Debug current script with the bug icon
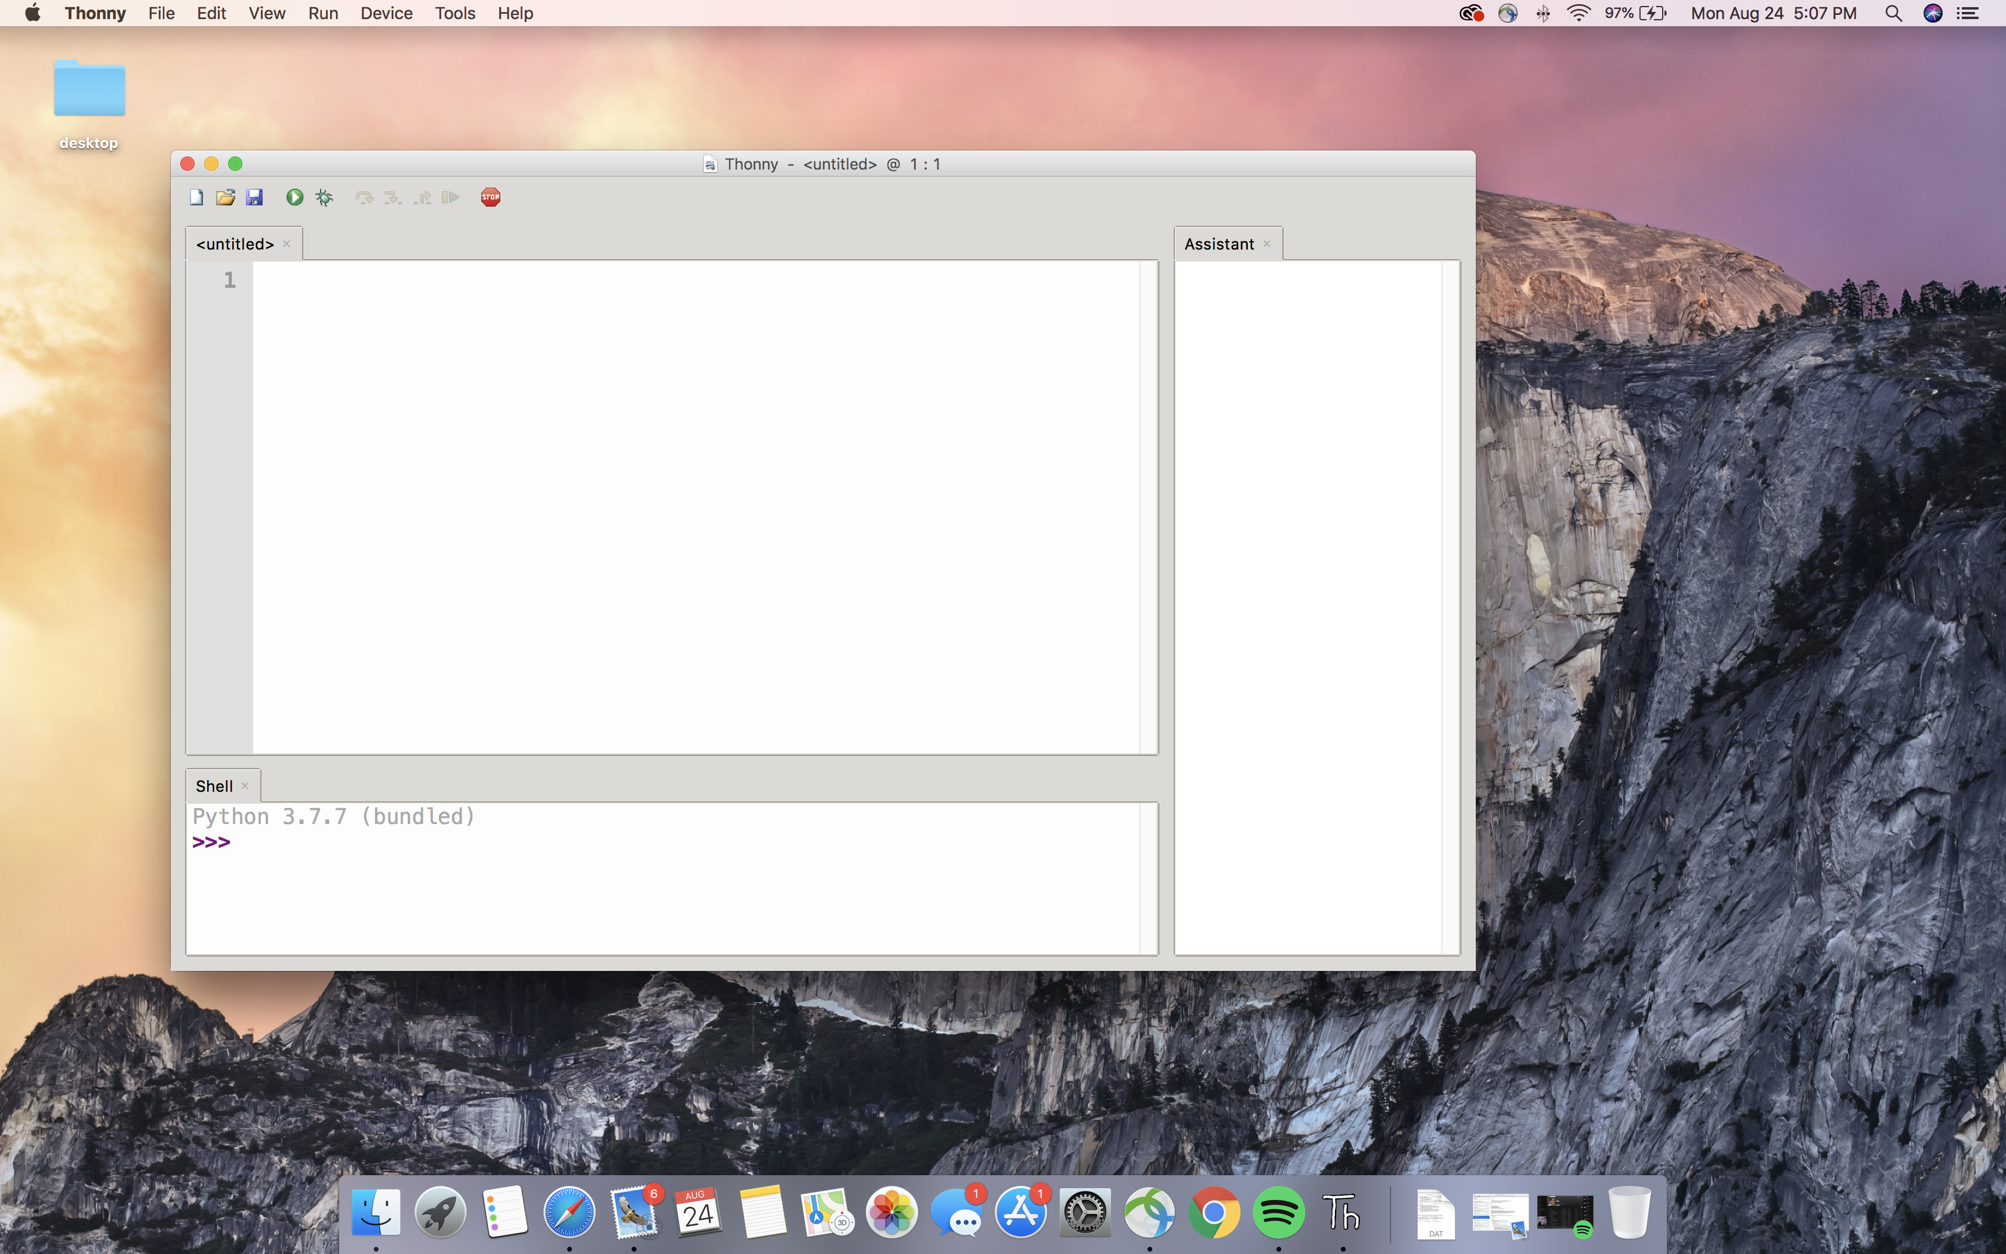This screenshot has height=1254, width=2006. coord(324,198)
